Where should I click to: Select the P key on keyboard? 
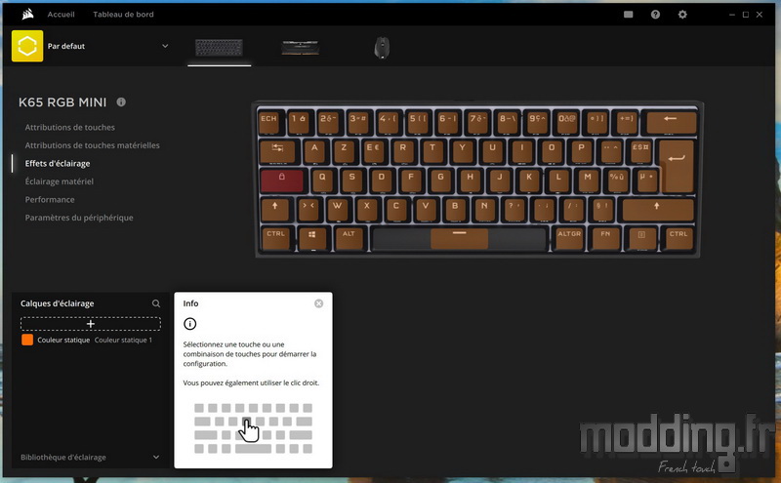click(x=581, y=151)
